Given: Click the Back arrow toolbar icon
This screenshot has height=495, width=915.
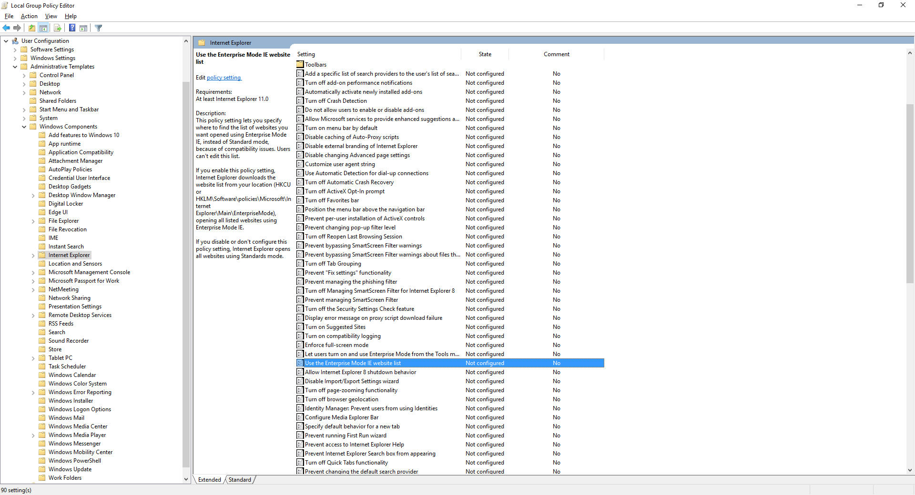Looking at the screenshot, I should 6,28.
